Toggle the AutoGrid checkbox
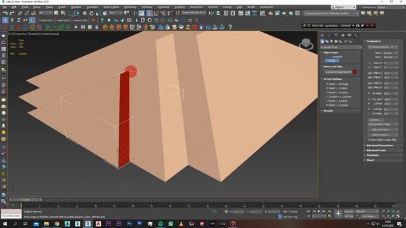Image resolution: width=406 pixels, height=228 pixels. point(331,57)
